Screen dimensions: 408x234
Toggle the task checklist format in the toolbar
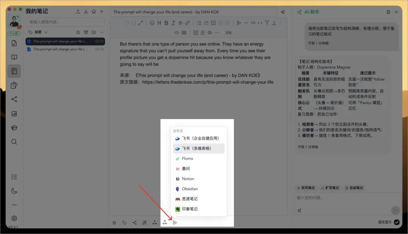[213, 23]
